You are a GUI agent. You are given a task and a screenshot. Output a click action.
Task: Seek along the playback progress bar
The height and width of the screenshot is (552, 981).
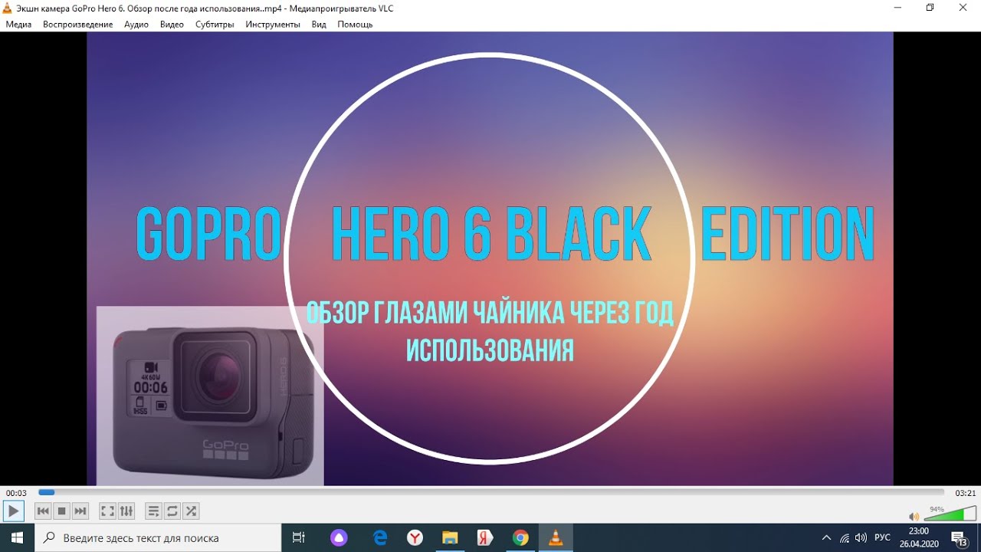coord(490,492)
